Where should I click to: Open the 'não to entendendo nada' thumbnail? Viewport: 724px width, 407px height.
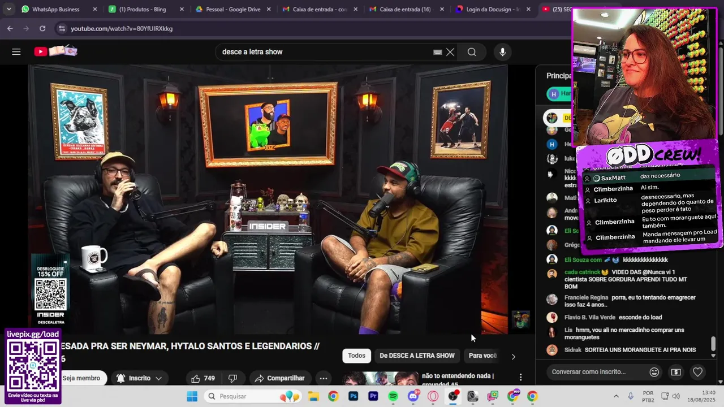(380, 379)
